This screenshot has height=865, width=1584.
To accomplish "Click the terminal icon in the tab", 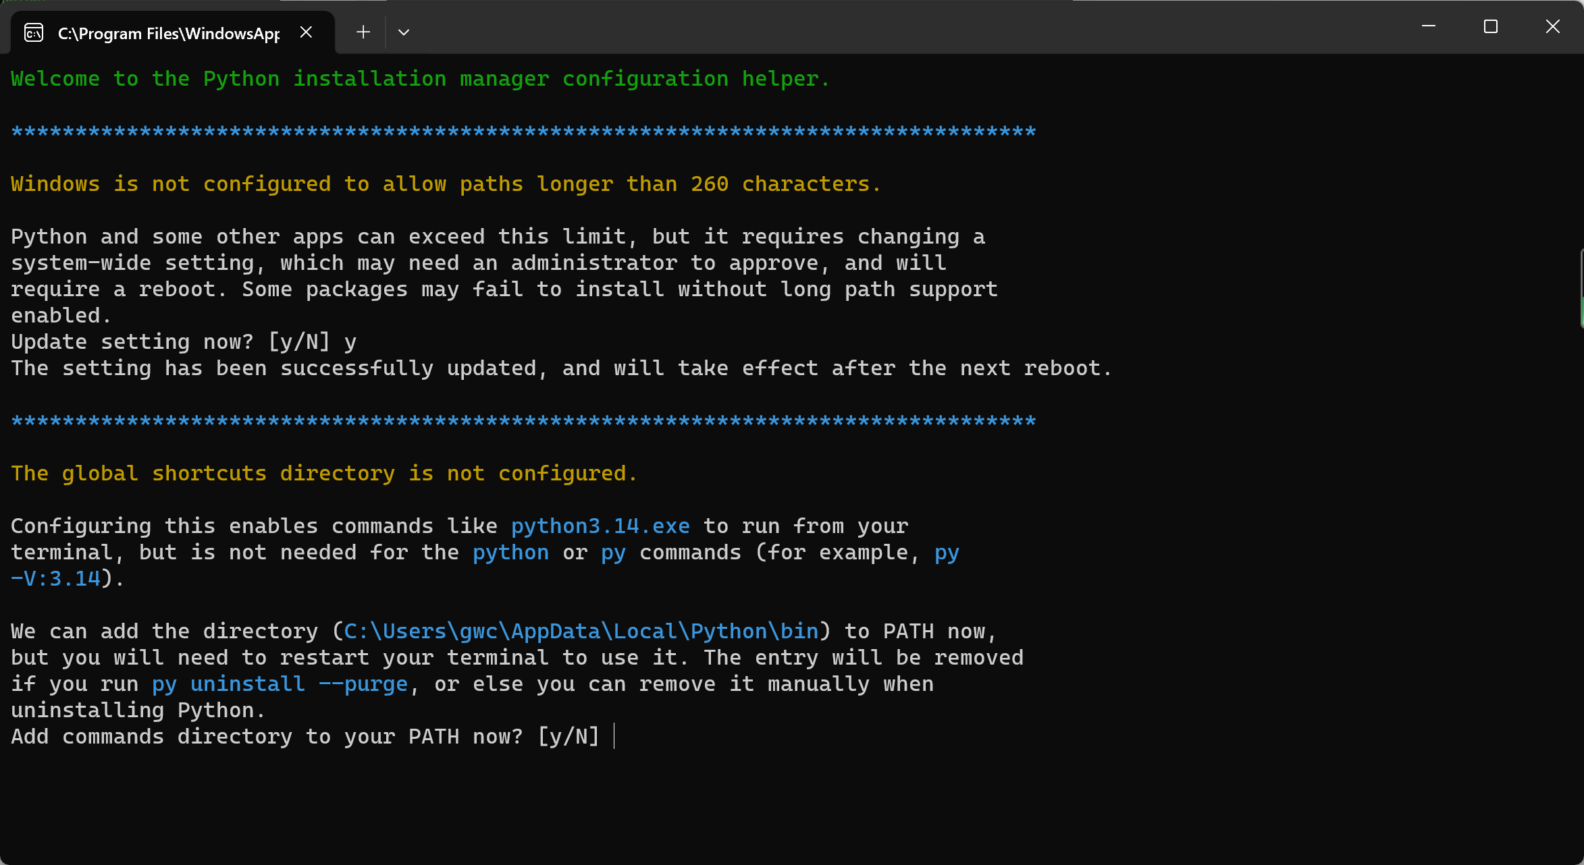I will [34, 32].
